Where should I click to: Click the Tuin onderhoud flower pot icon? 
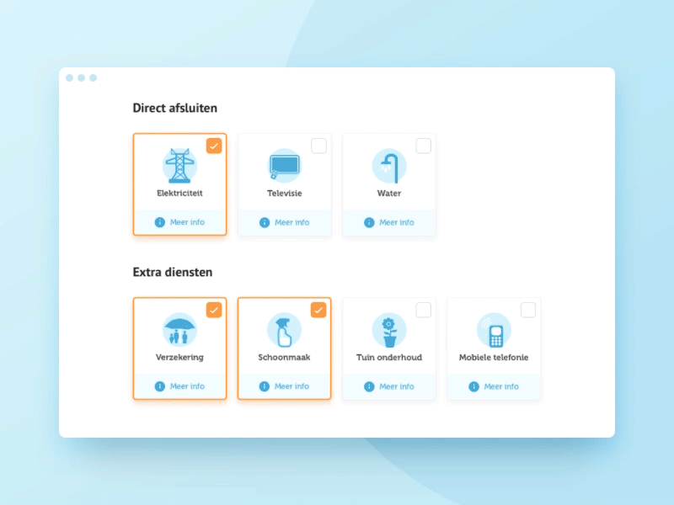click(x=388, y=331)
